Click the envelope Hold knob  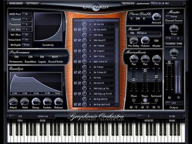point(24,102)
